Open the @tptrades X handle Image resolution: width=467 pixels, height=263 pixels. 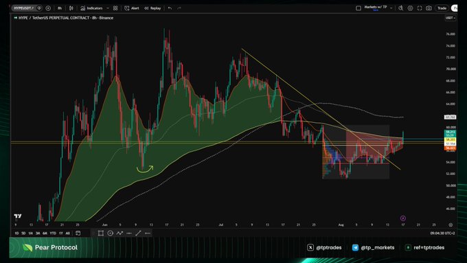pos(328,247)
